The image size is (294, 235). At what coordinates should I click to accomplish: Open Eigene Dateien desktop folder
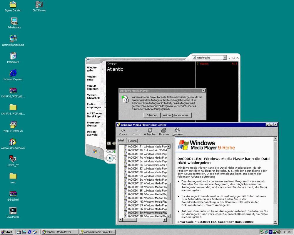click(13, 6)
